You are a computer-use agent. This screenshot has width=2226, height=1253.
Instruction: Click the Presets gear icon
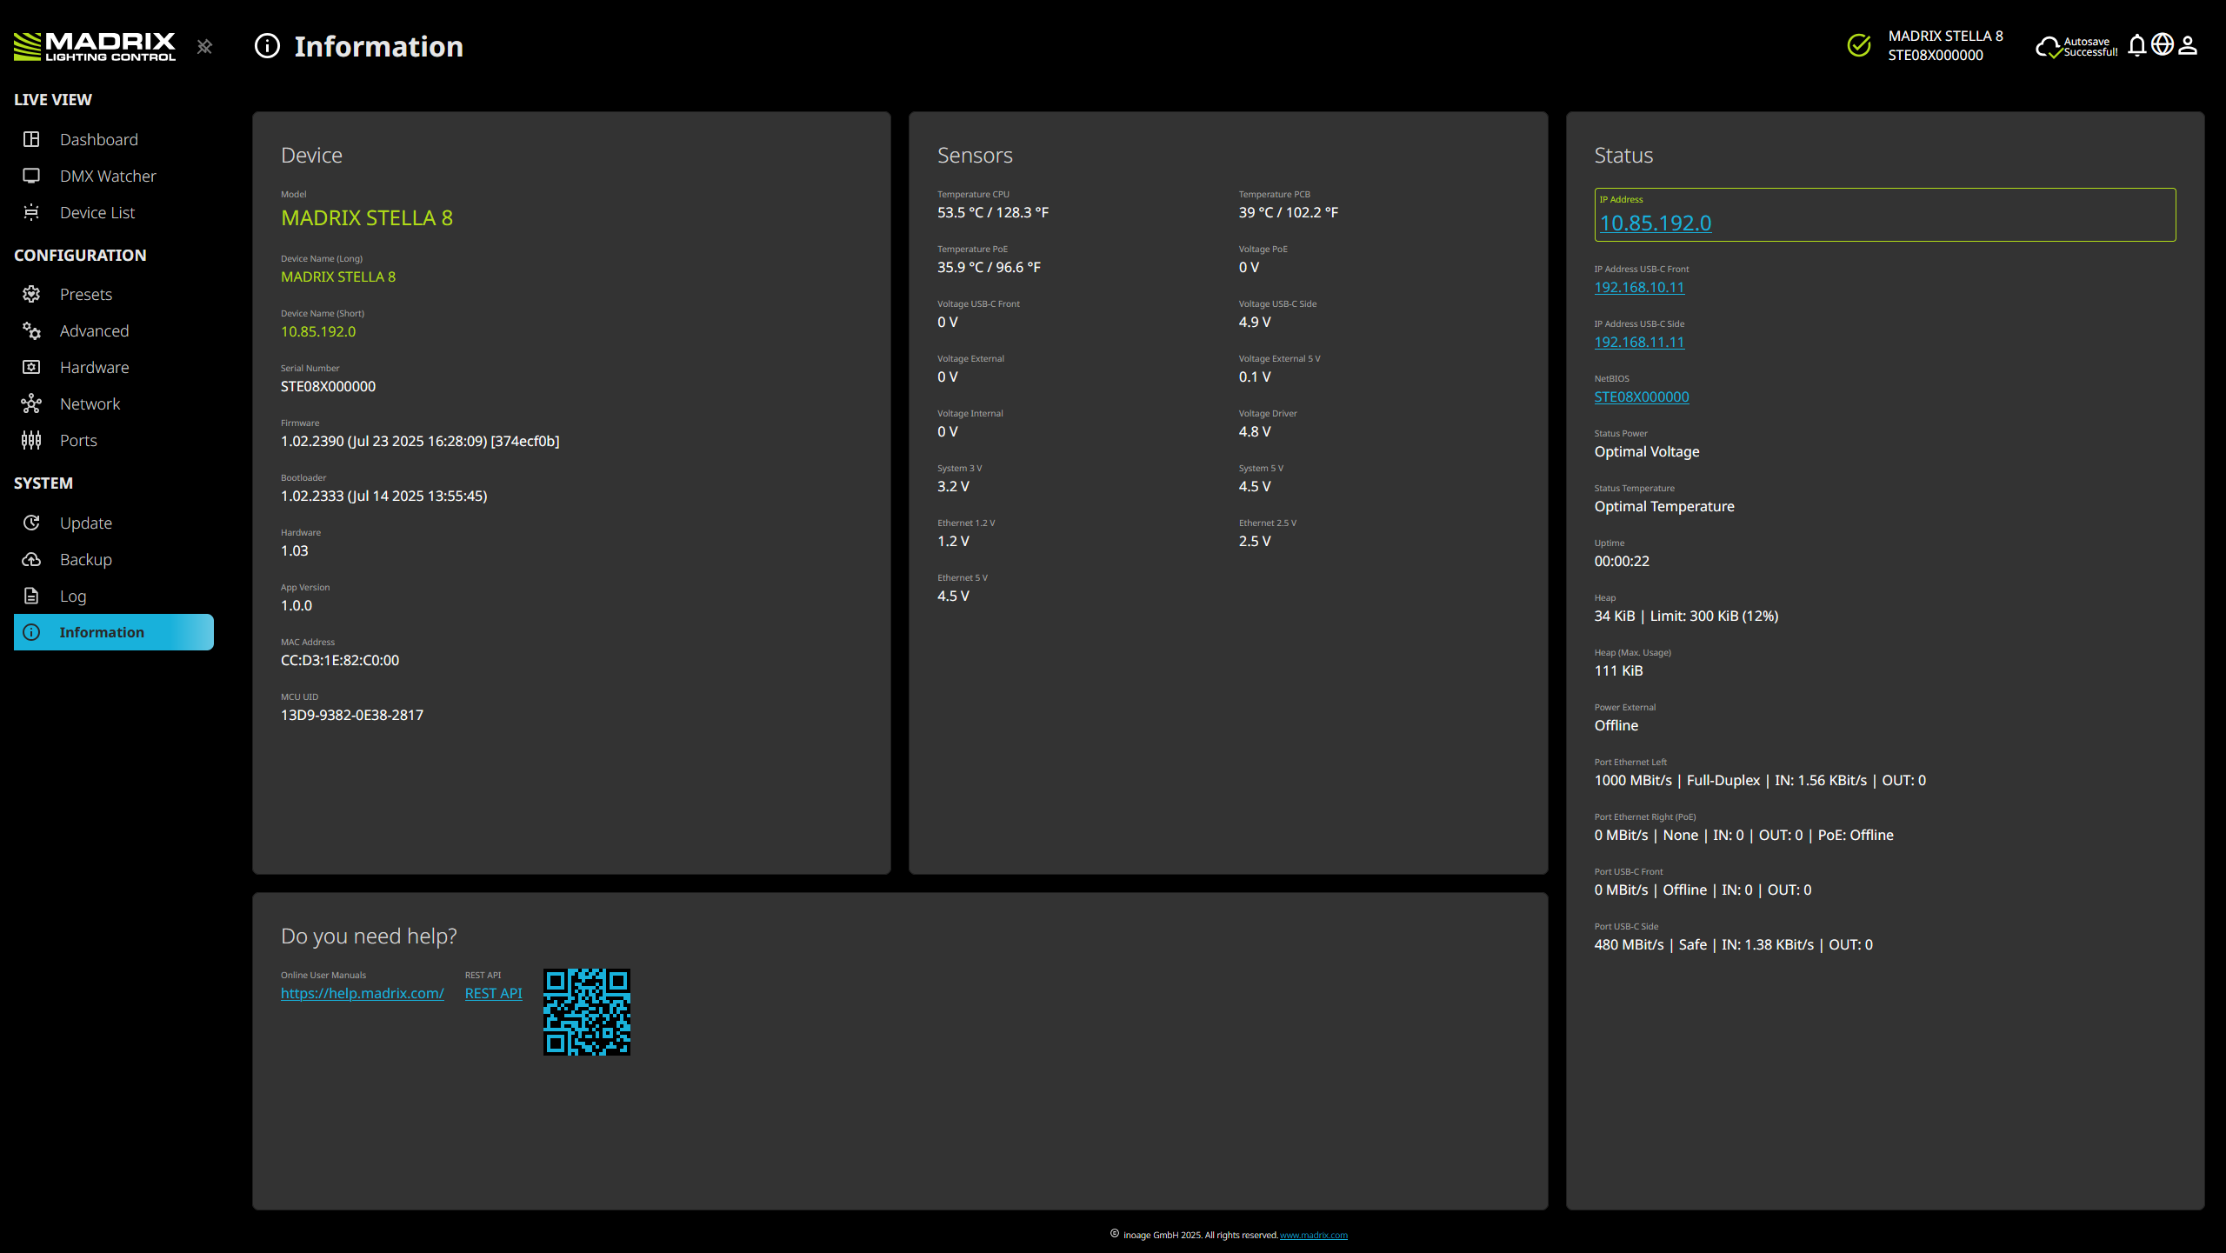31,294
